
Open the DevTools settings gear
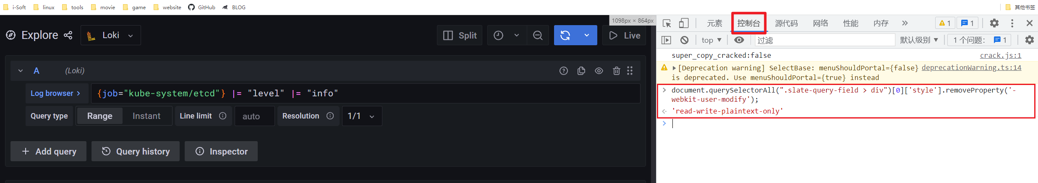994,23
